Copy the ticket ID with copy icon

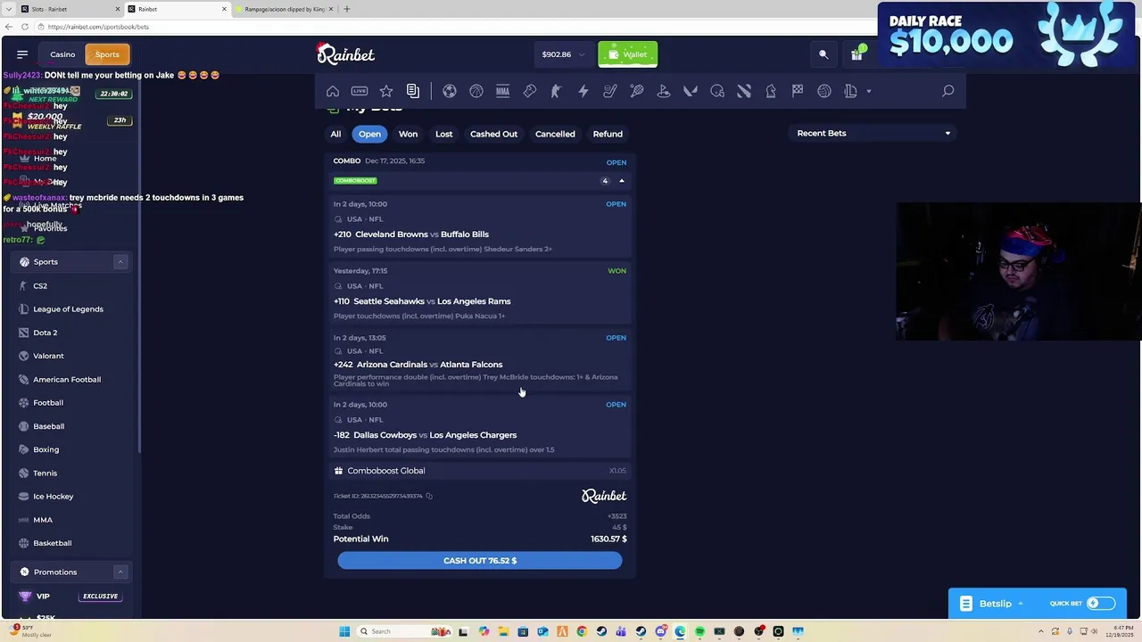[429, 496]
